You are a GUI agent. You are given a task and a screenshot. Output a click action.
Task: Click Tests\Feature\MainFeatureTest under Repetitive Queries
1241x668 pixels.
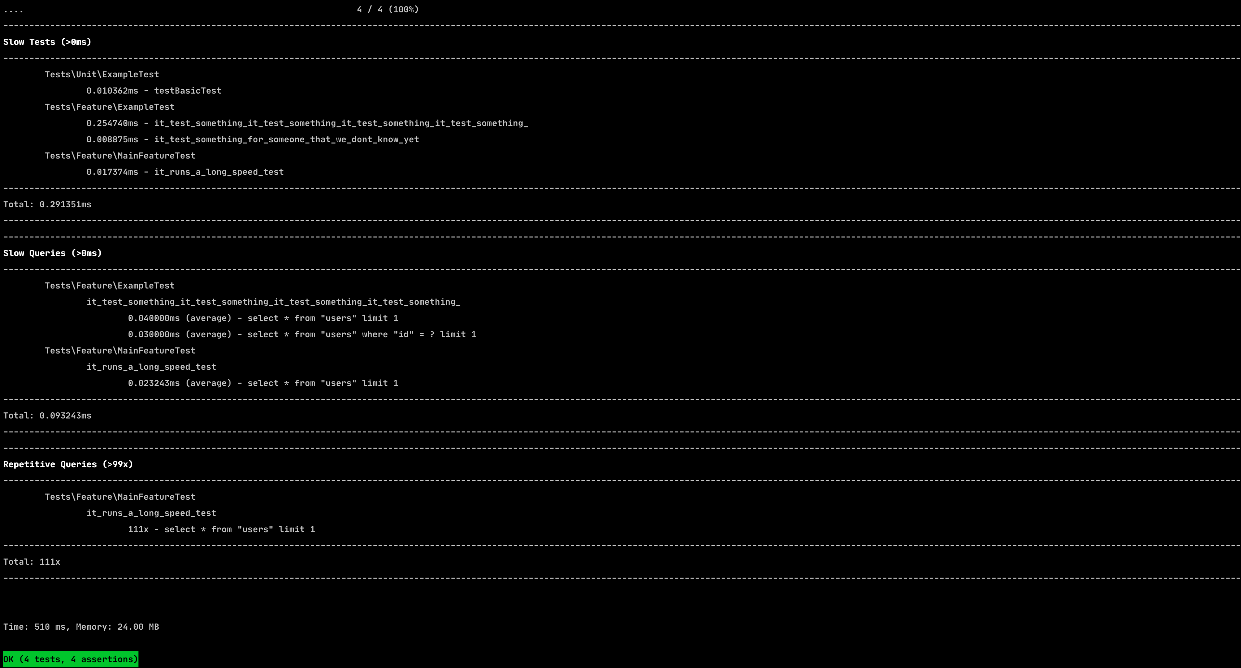[x=120, y=497]
